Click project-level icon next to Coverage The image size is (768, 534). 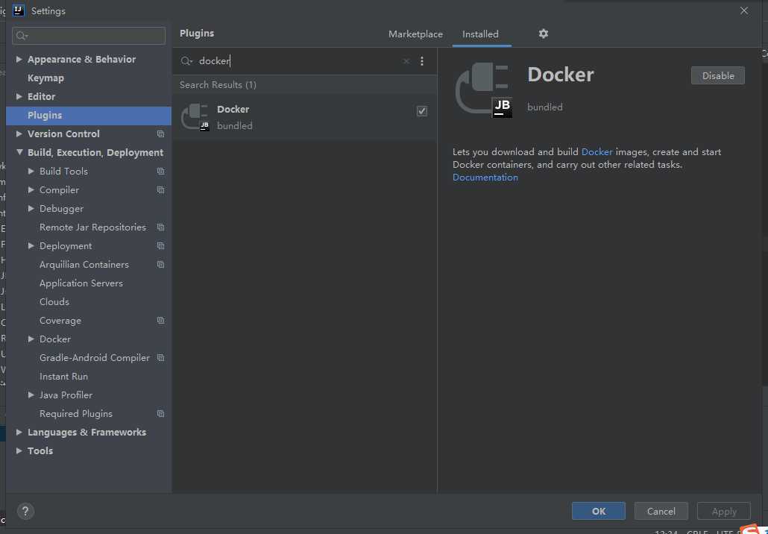pos(160,321)
